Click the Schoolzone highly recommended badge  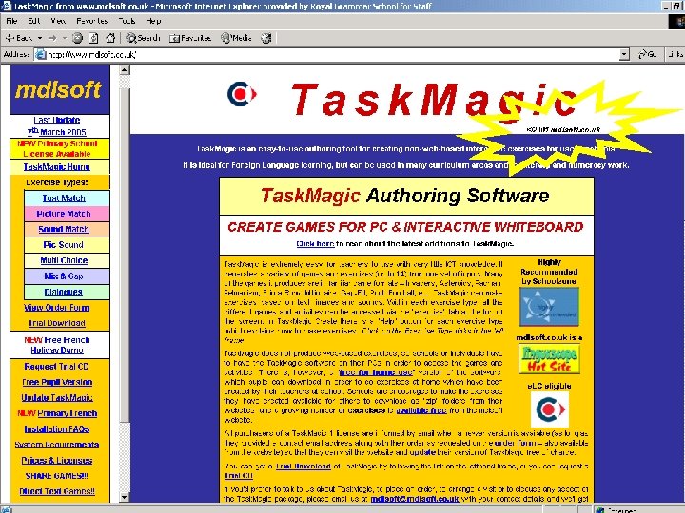tap(549, 307)
